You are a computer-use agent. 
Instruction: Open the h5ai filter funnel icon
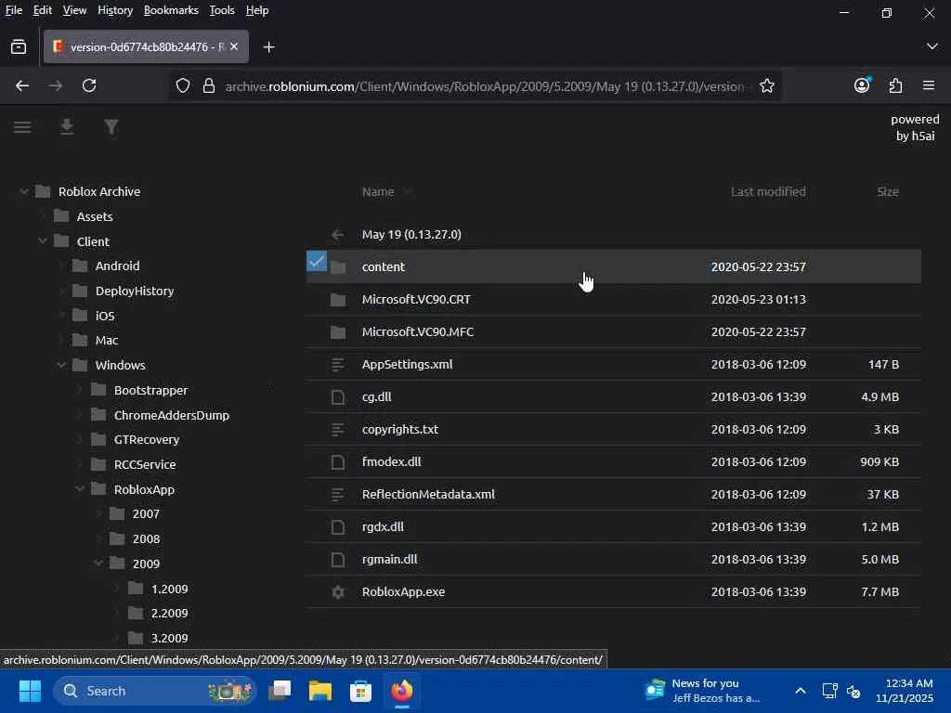(x=111, y=126)
